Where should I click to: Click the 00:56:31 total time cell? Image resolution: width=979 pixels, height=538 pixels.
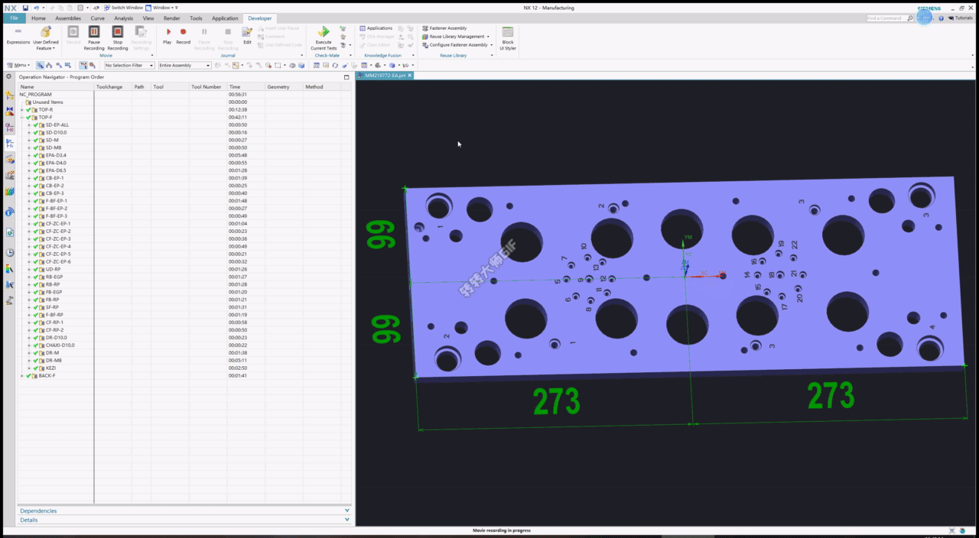237,95
